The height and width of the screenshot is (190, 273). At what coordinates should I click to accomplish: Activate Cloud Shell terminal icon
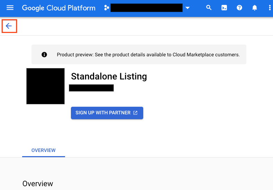(x=224, y=8)
